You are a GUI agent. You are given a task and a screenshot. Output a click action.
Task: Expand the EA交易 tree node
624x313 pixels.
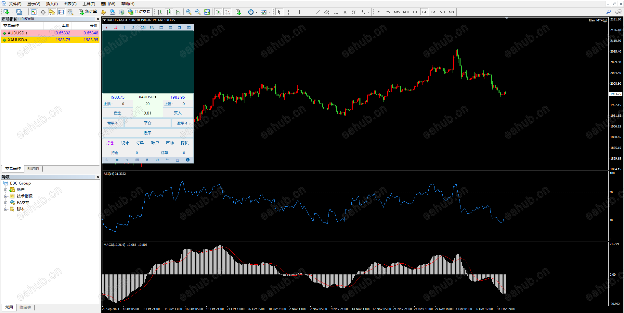6,203
